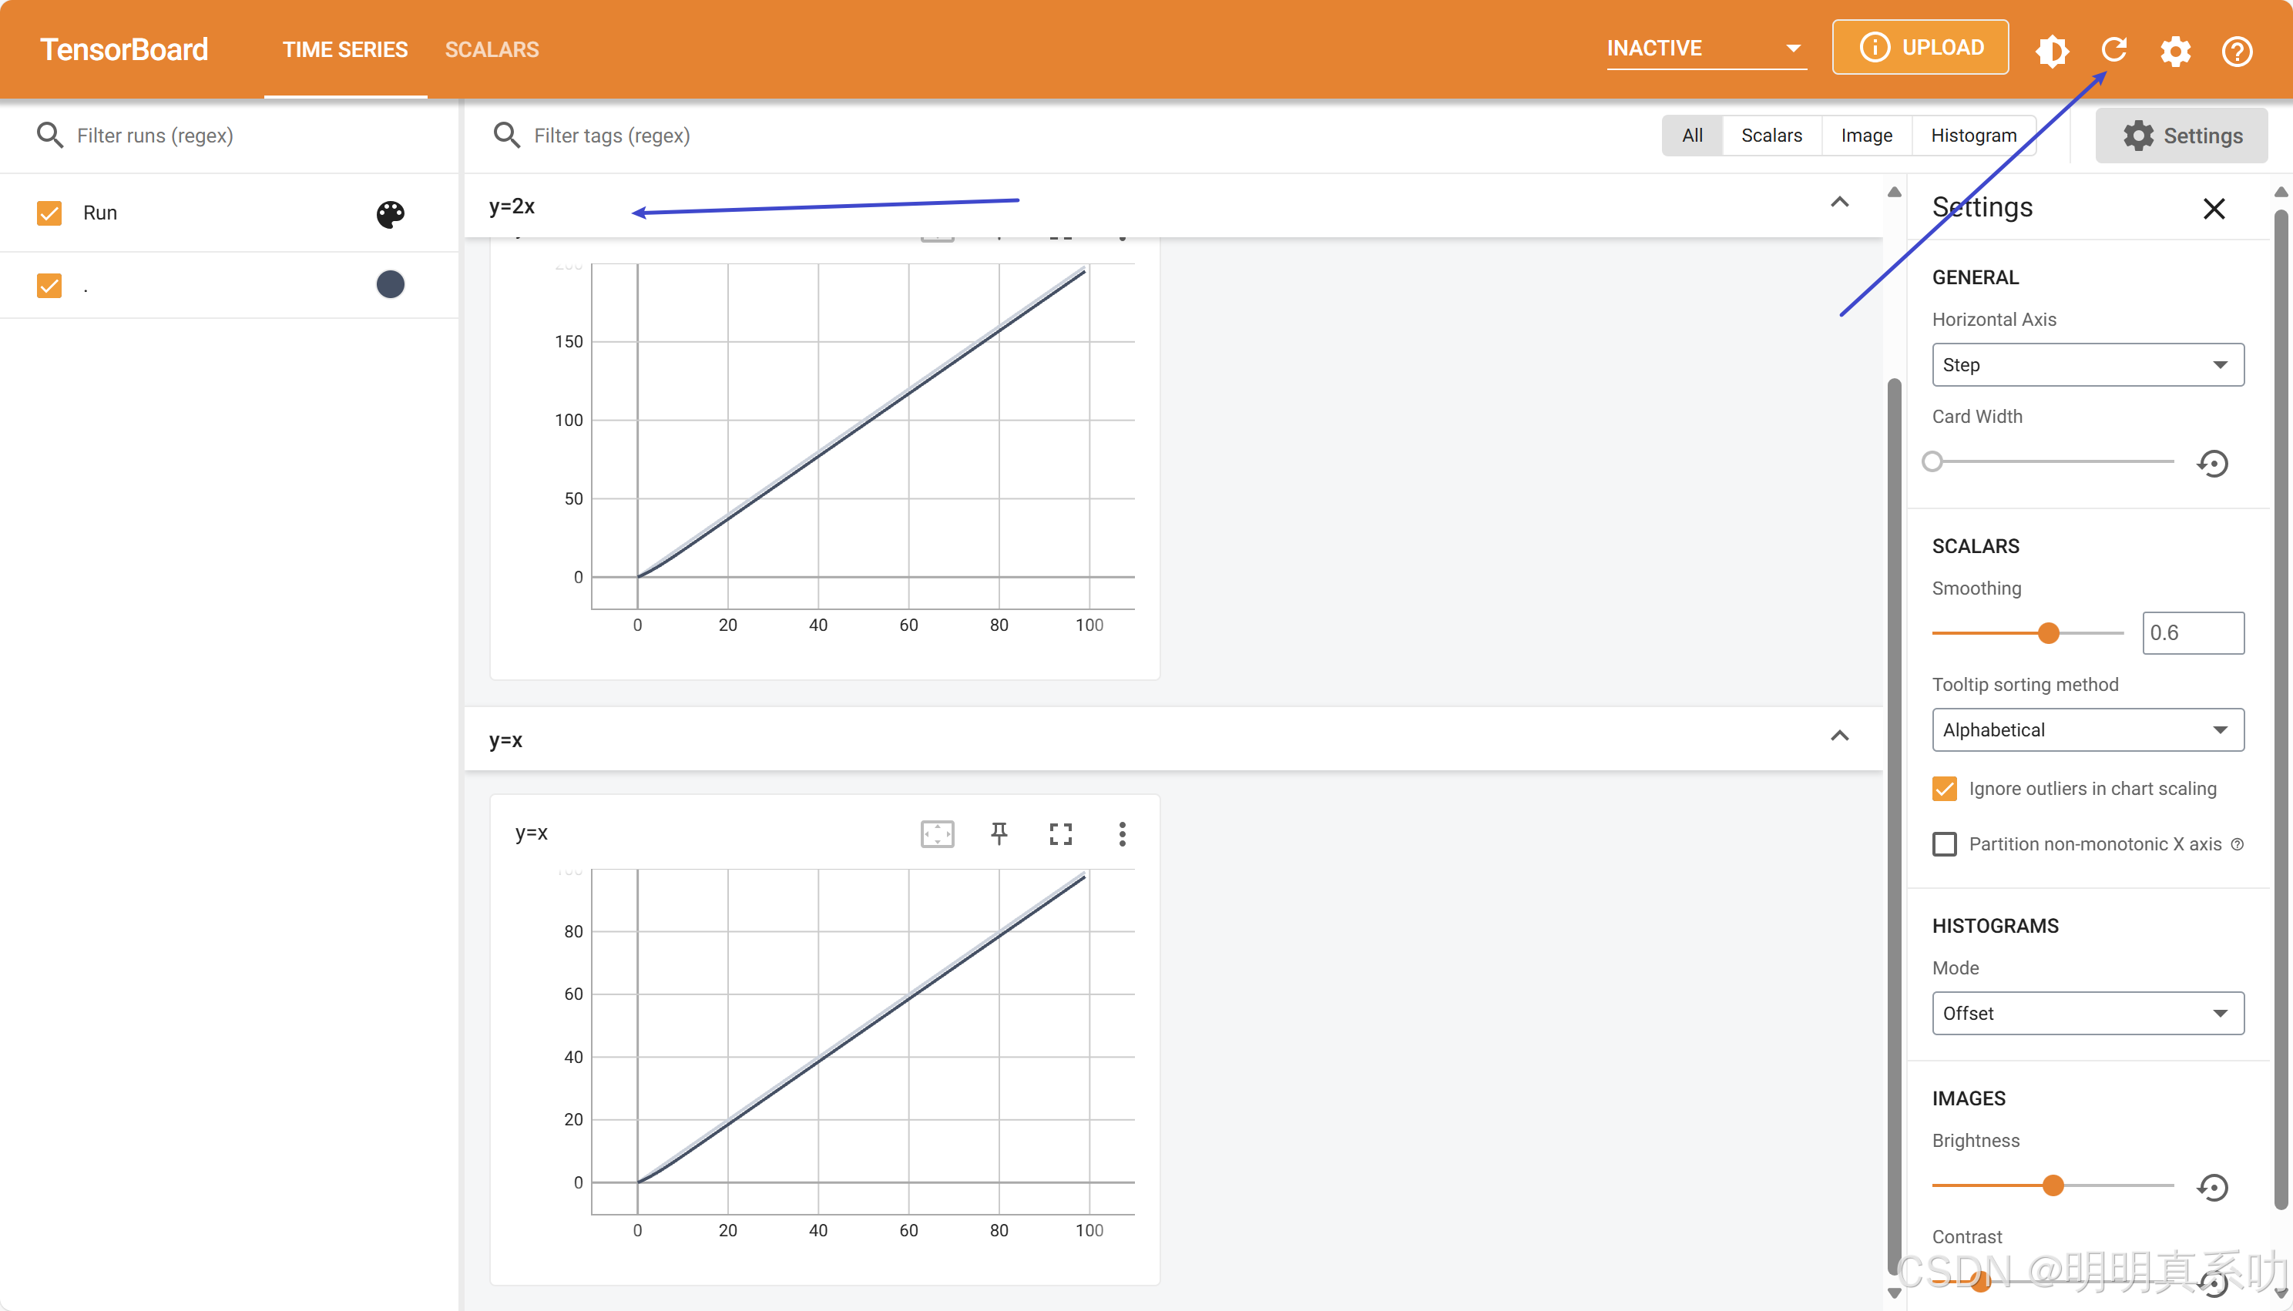
Task: Collapse the y=2x group section
Action: pos(1839,203)
